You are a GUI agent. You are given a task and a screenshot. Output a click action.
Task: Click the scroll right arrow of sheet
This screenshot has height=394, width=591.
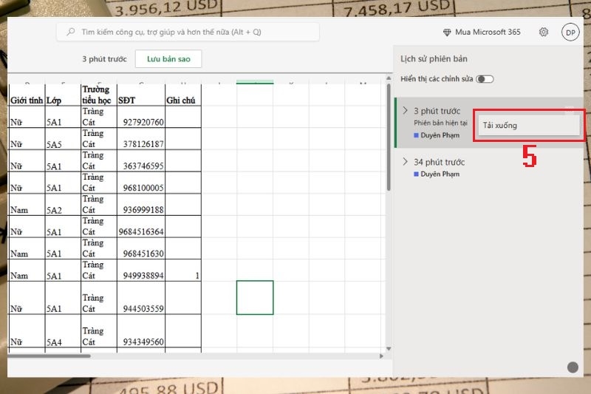[381, 356]
